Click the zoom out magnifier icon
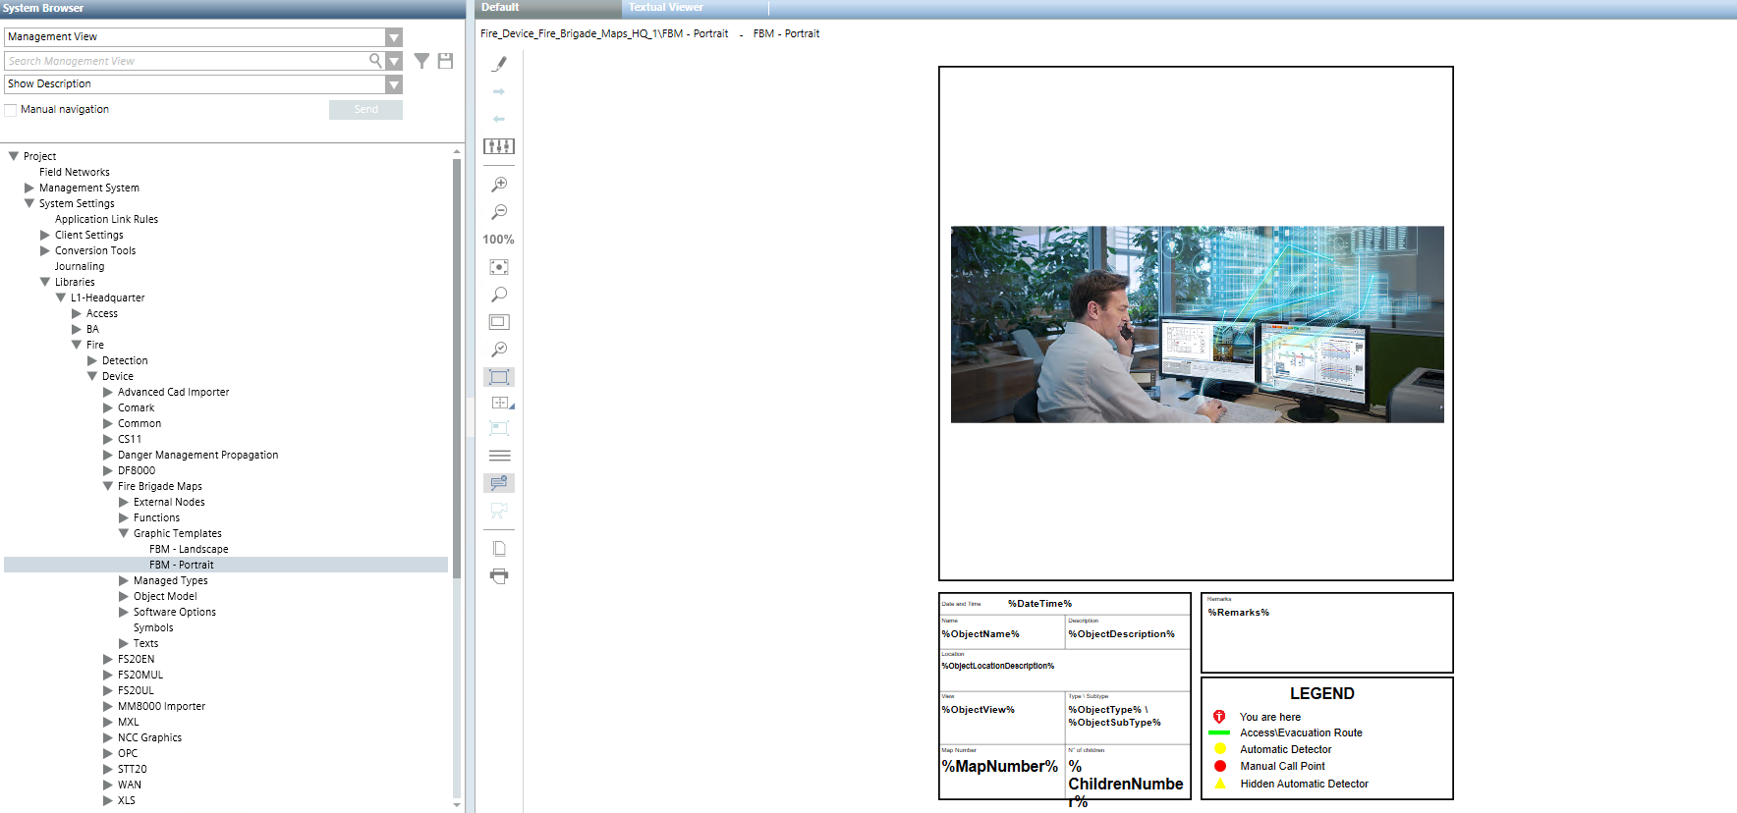Image resolution: width=1737 pixels, height=813 pixels. coord(499,212)
